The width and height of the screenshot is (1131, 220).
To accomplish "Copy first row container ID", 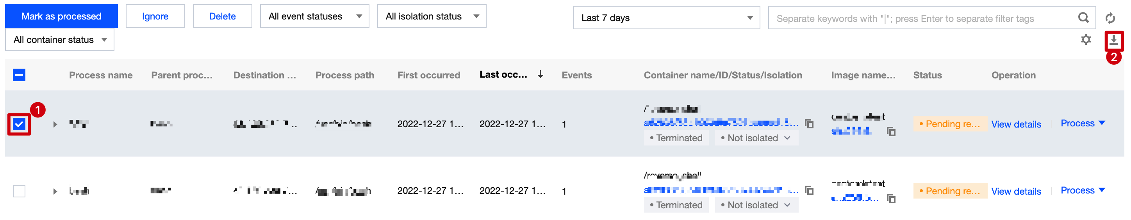I will click(809, 124).
